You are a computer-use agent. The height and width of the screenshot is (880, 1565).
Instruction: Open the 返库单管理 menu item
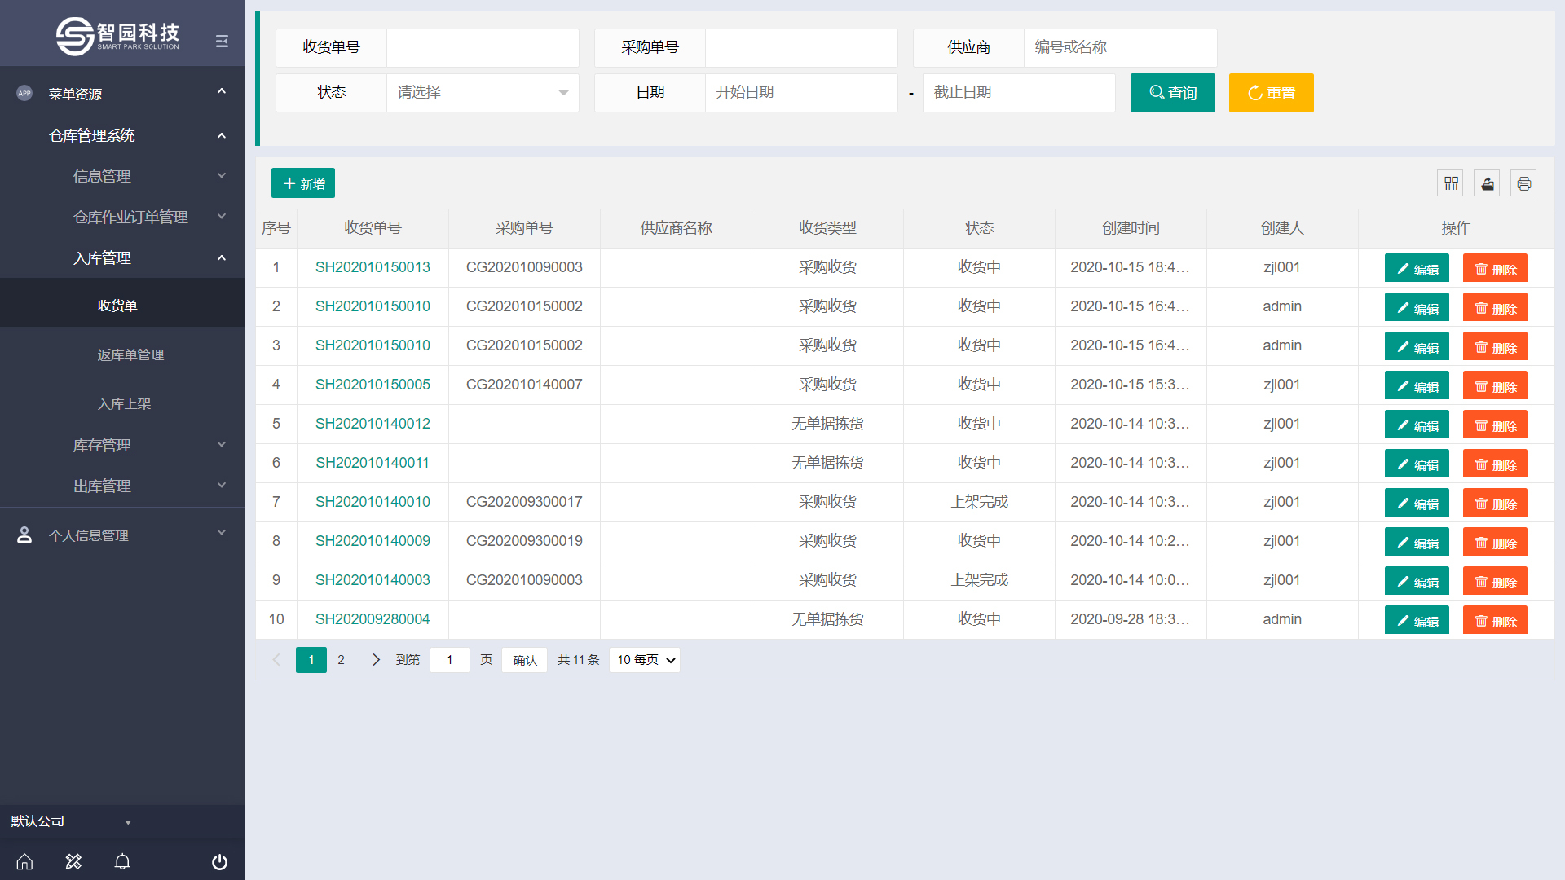(x=130, y=354)
